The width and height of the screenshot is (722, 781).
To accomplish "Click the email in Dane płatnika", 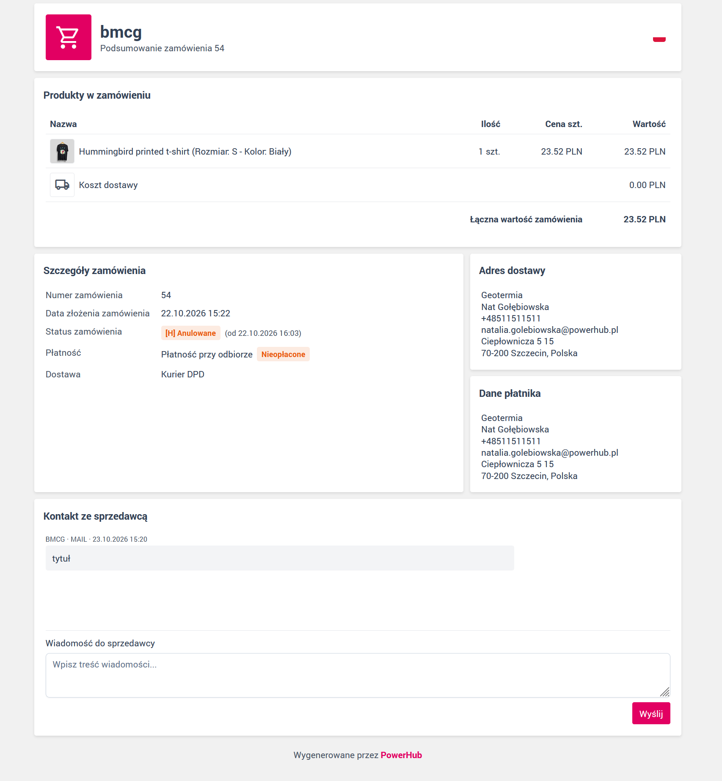I will 550,453.
